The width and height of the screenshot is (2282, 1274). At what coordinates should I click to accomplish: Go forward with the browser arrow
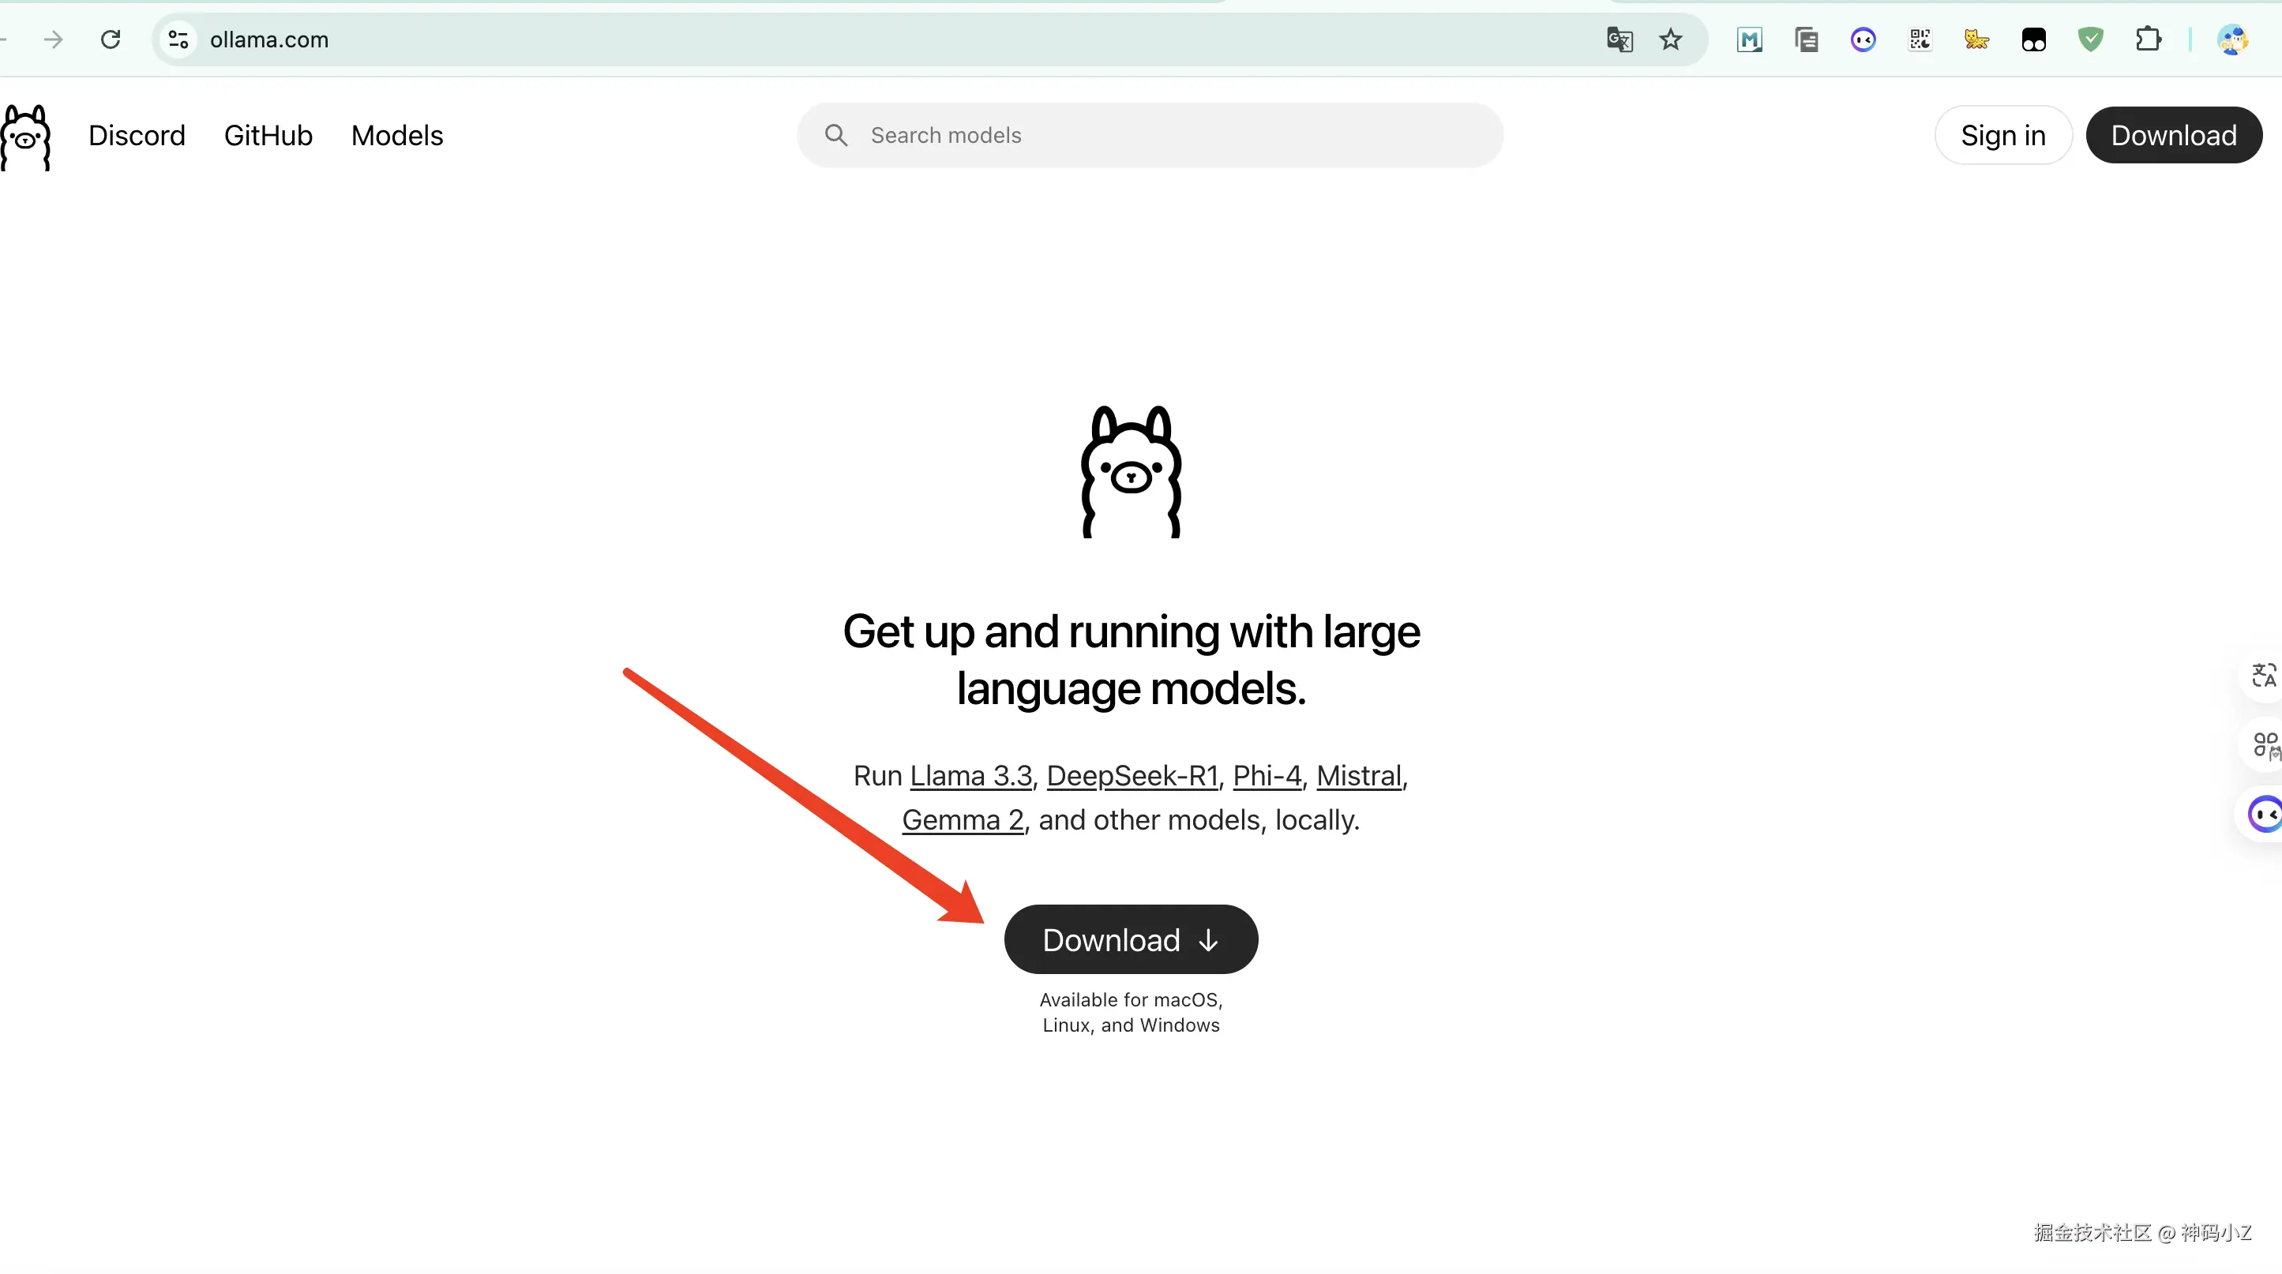[53, 39]
